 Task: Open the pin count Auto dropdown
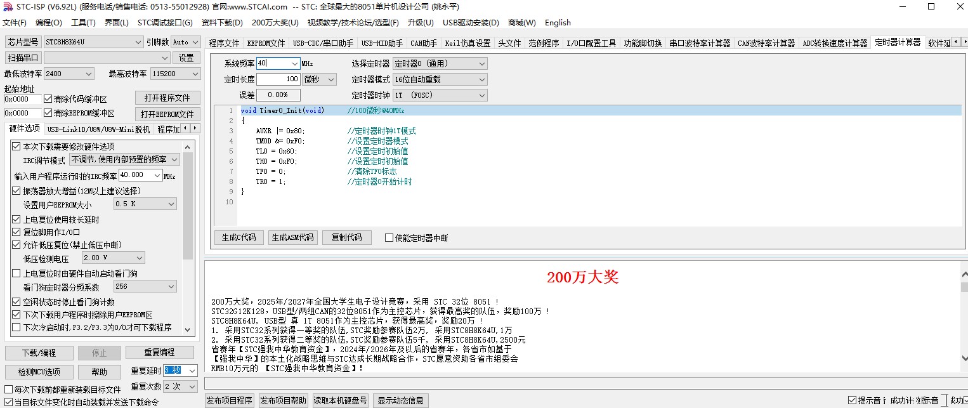point(185,42)
